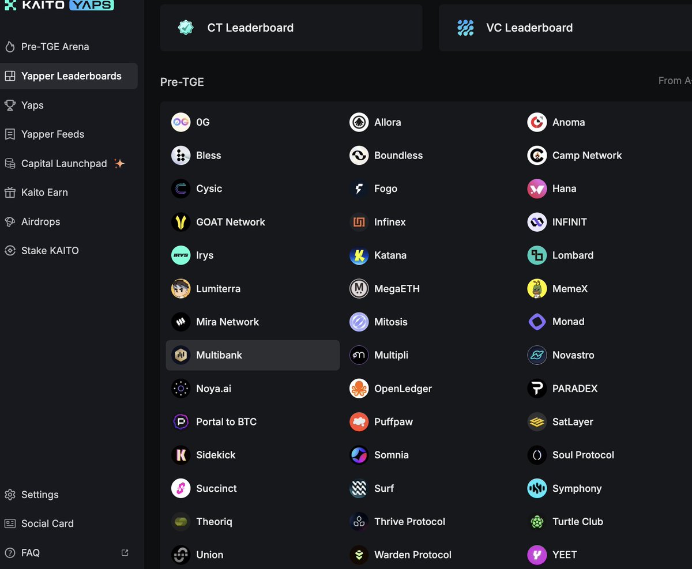Viewport: 692px width, 569px height.
Task: Click the MemeX avatar icon
Action: coord(537,289)
